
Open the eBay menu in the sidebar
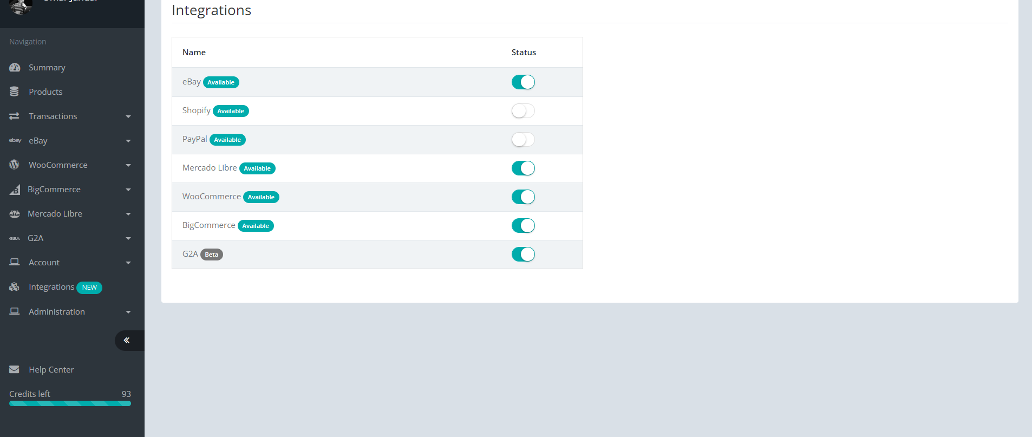(38, 141)
